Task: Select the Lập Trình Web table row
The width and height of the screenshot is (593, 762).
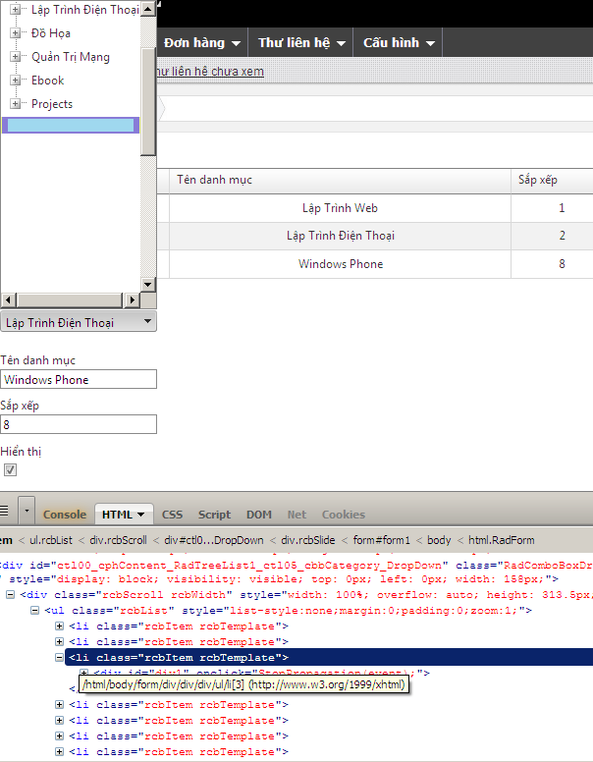Action: click(375, 208)
